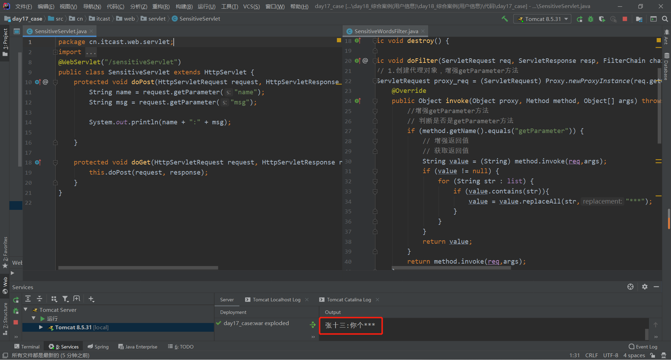The width and height of the screenshot is (671, 360).
Task: Open the Filter options in Services
Action: click(x=65, y=299)
